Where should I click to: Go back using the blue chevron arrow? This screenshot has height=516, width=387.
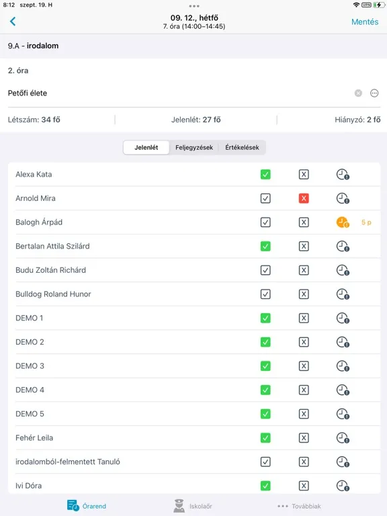pyautogui.click(x=13, y=21)
